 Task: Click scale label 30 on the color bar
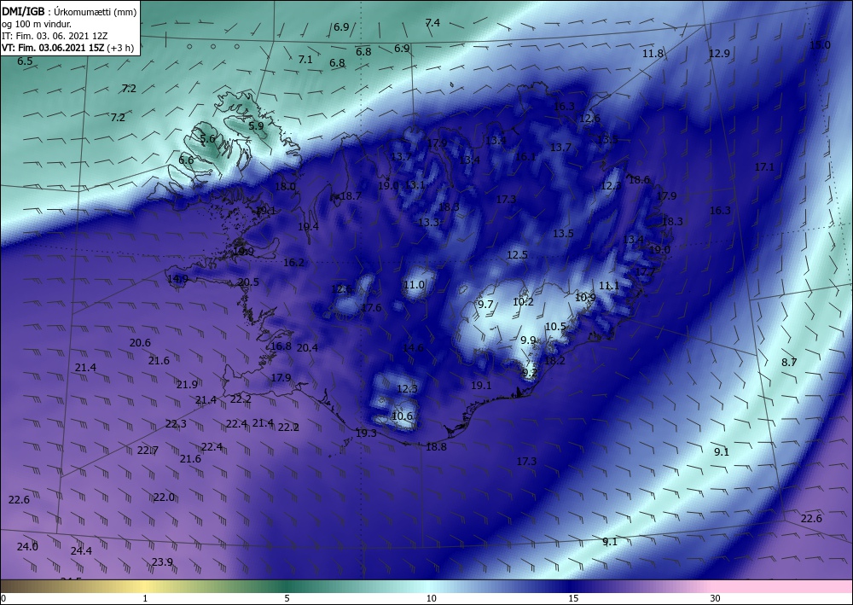716,598
